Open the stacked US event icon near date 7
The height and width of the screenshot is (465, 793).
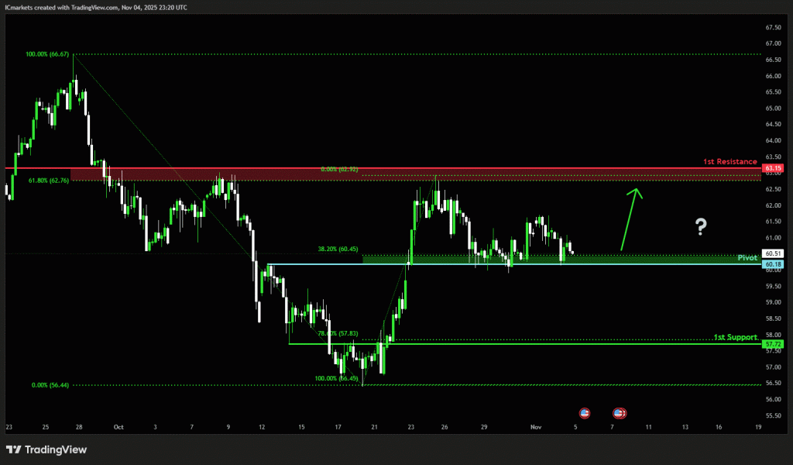(x=620, y=413)
